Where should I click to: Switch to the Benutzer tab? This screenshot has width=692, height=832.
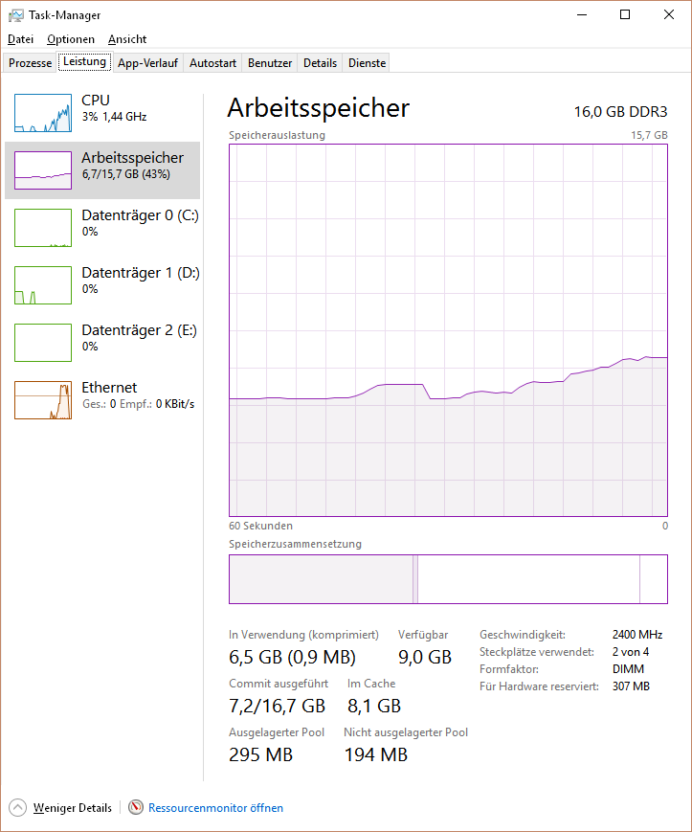[270, 62]
